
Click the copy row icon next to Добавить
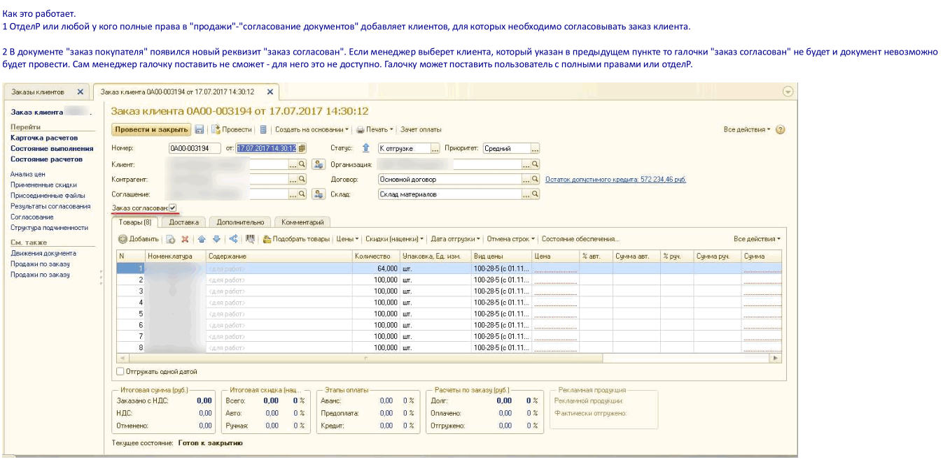point(170,239)
